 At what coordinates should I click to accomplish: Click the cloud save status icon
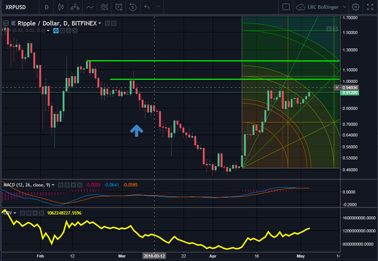point(301,7)
